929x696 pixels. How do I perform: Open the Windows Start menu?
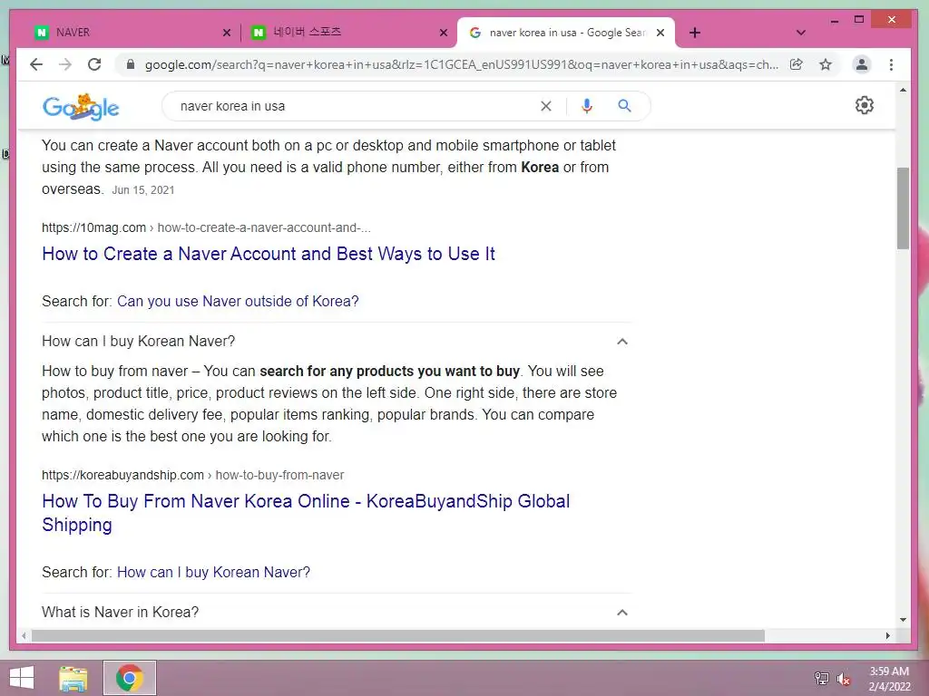pos(22,678)
